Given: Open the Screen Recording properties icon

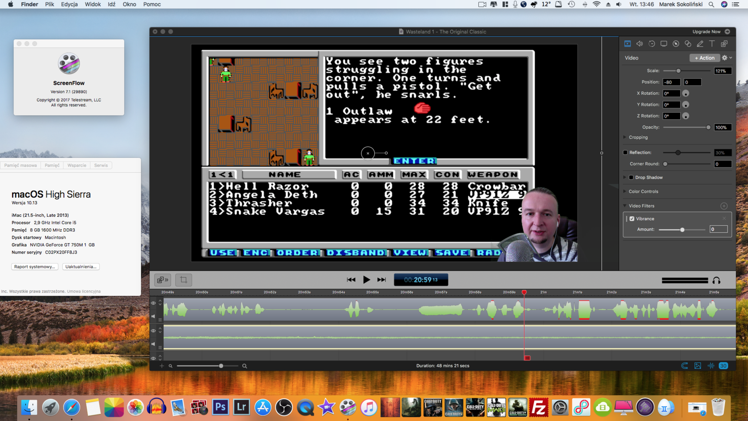Looking at the screenshot, I should coord(664,43).
